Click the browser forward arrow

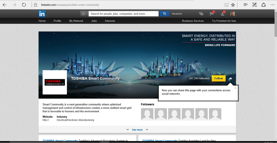tap(14, 5)
